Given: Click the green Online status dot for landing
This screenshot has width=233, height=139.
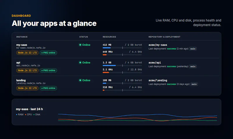Looking at the screenshot, I should pos(80,80).
